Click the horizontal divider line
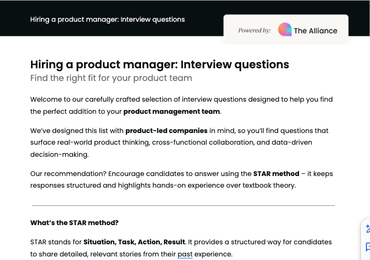The height and width of the screenshot is (260, 370). pos(183,206)
